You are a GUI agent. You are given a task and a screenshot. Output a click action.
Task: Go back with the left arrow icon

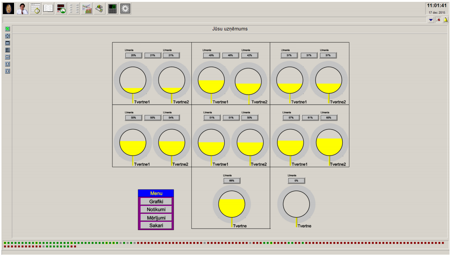[7, 57]
